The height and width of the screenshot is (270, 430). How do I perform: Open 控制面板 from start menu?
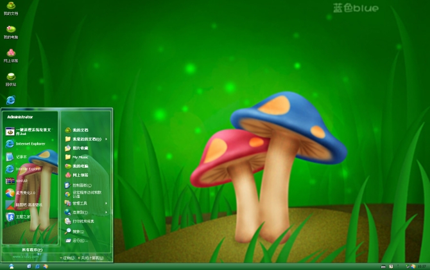(82, 184)
